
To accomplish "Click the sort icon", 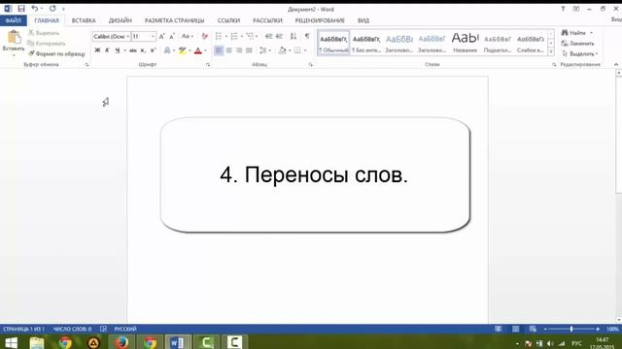I will pos(294,37).
